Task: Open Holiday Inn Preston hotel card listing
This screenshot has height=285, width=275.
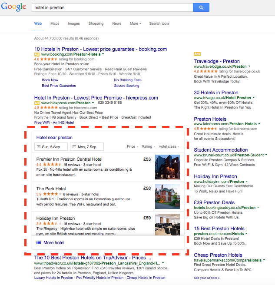Action: click(x=56, y=218)
